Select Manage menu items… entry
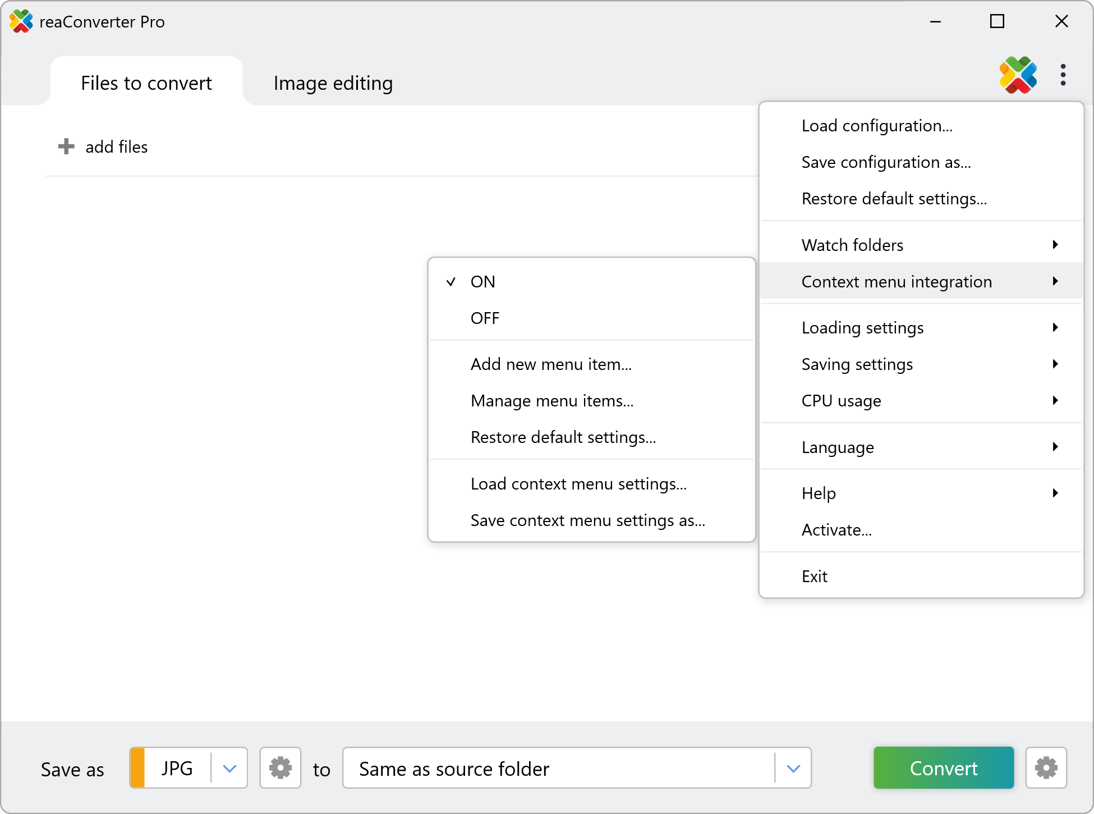This screenshot has height=814, width=1094. 552,401
